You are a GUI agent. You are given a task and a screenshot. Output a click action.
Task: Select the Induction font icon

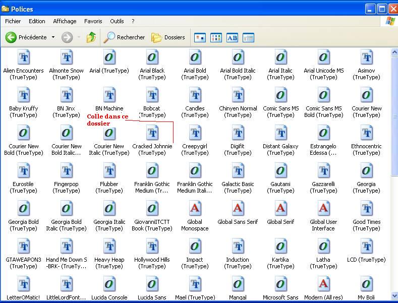(238, 246)
